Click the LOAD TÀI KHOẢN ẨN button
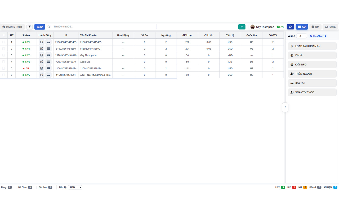The height and width of the screenshot is (211, 339). pyautogui.click(x=312, y=46)
